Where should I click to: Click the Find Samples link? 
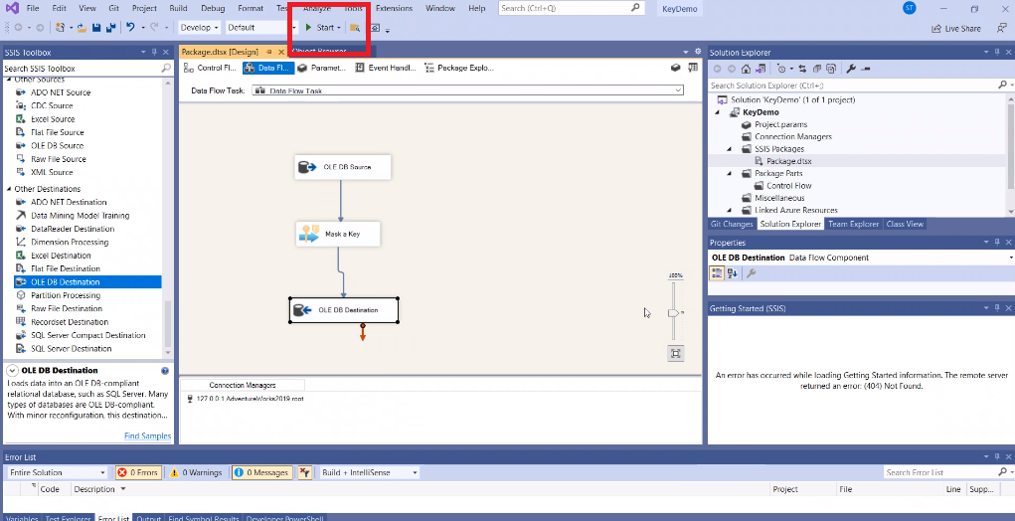147,436
